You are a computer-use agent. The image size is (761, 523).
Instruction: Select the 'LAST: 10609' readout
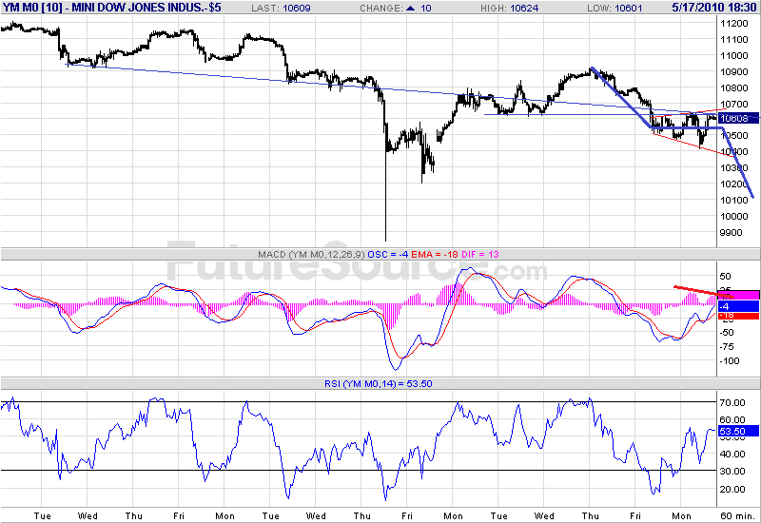click(x=281, y=9)
